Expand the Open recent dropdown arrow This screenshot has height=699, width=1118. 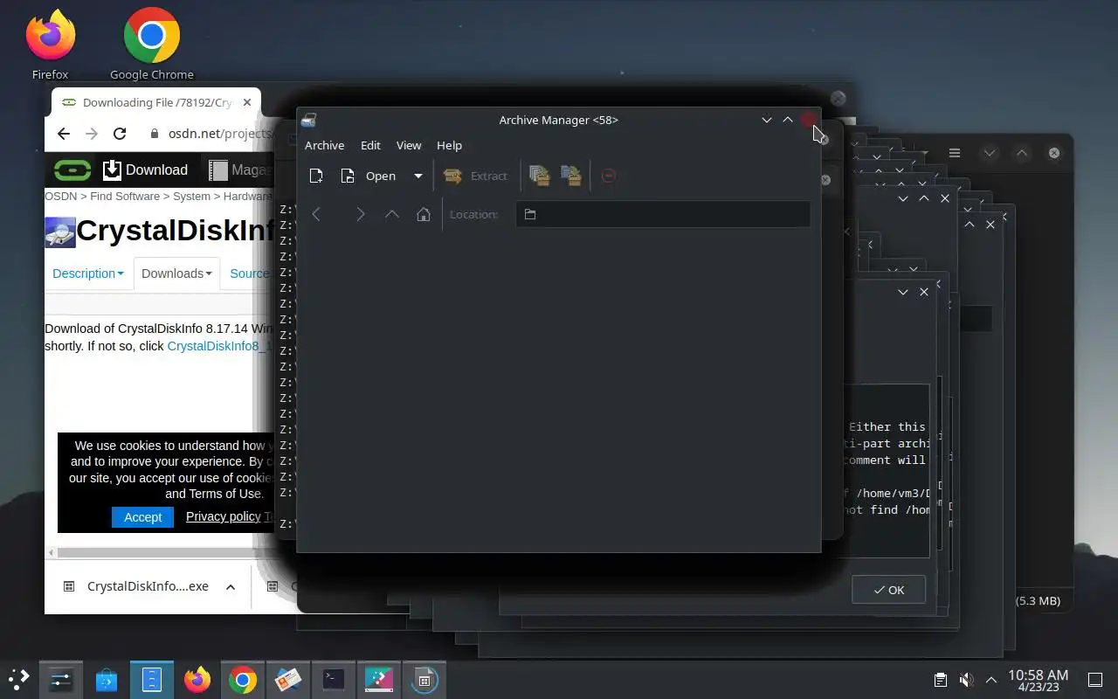[418, 176]
